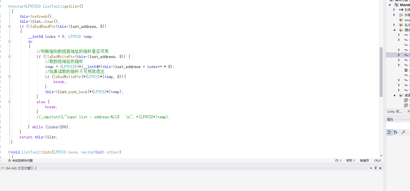Collapse the ListTool::getList function fold toggle
Viewport: 410px width, 191px height.
(10, 6)
